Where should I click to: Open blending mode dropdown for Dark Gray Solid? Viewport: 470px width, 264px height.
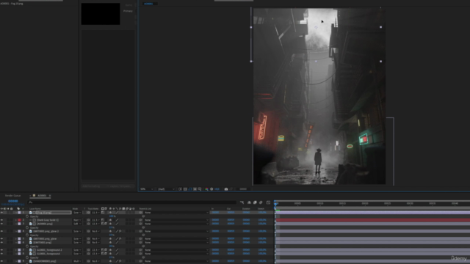[x=77, y=220]
